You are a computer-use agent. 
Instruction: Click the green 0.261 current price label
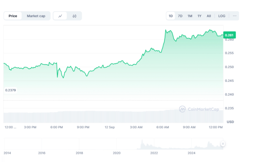tap(230, 35)
